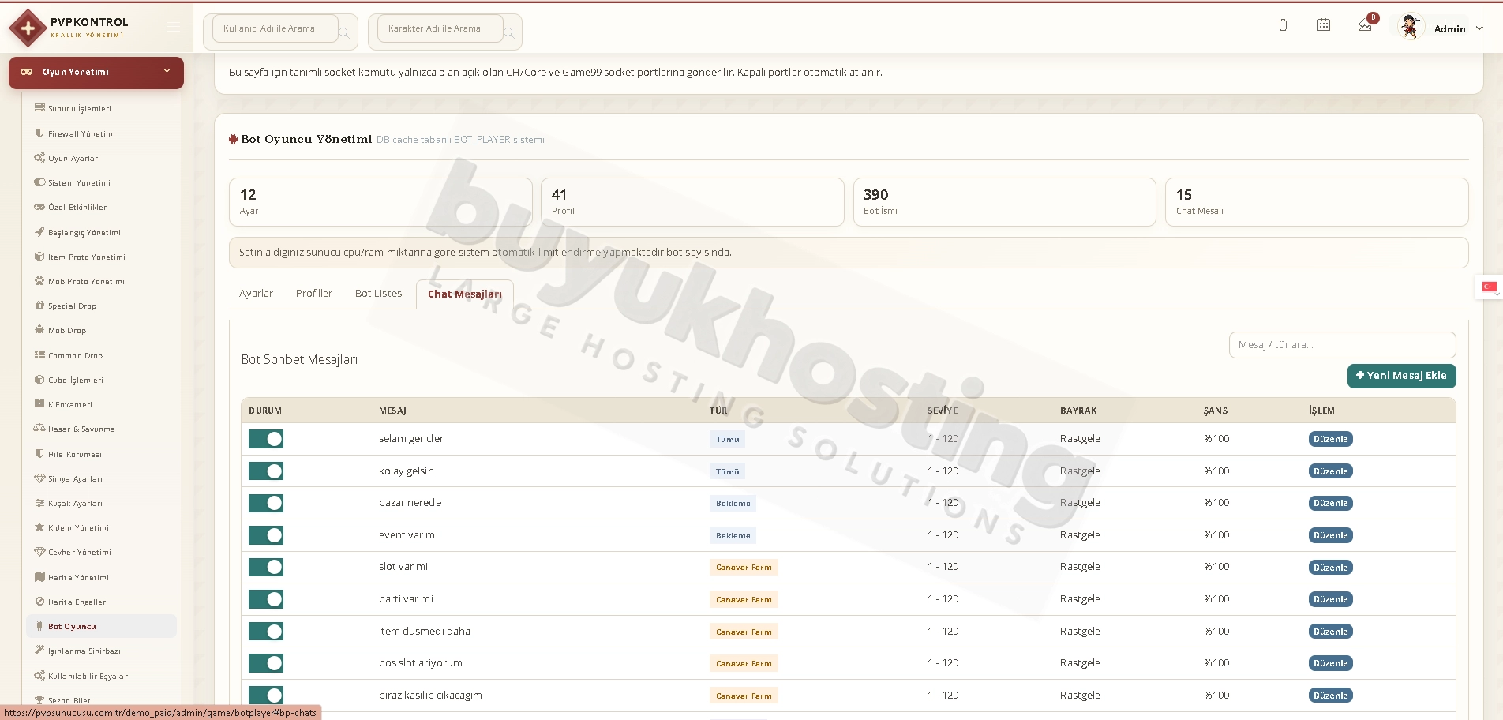This screenshot has height=720, width=1503.
Task: Open the Bot Listesi tab
Action: pyautogui.click(x=380, y=294)
